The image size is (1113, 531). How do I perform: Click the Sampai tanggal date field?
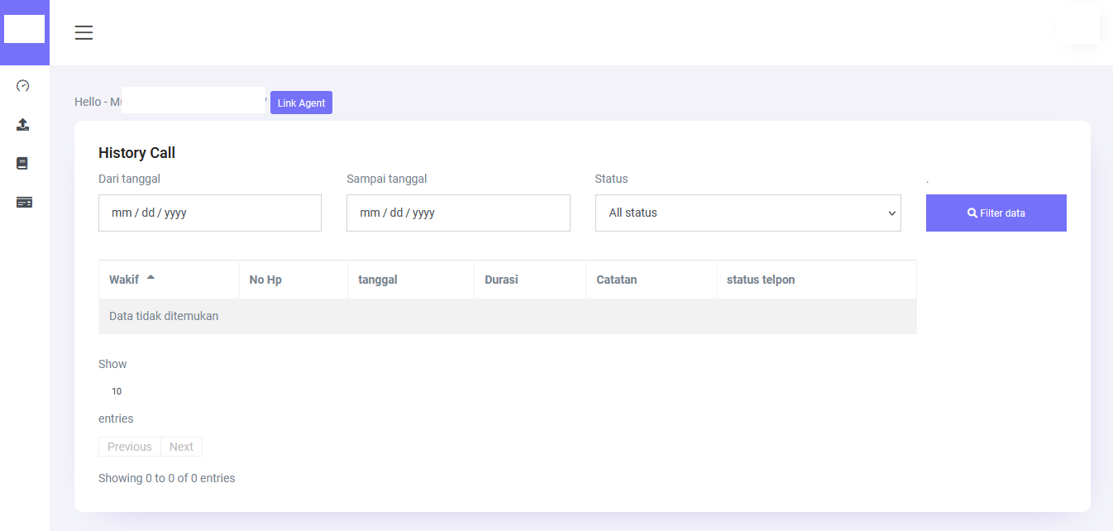coord(458,213)
